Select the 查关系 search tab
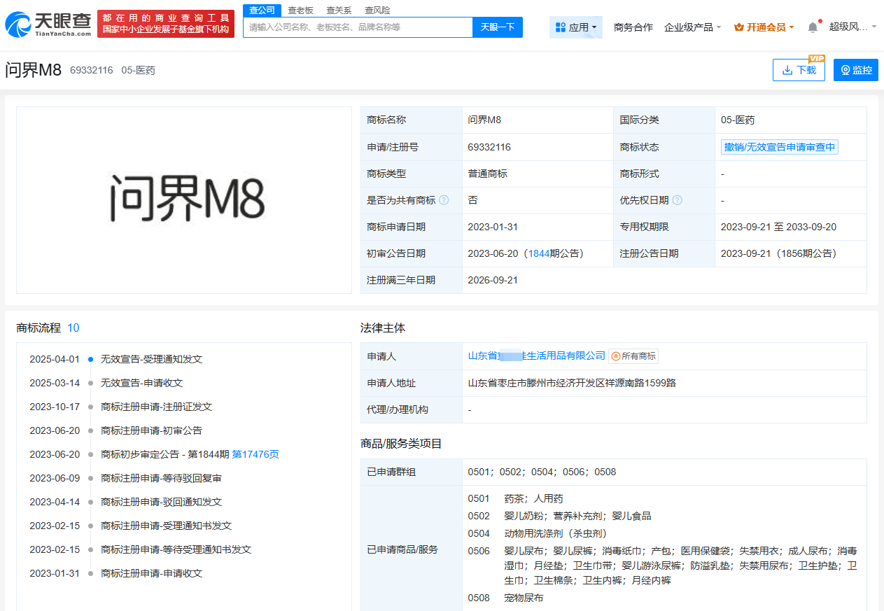Screen dimensions: 884x611 (x=339, y=10)
